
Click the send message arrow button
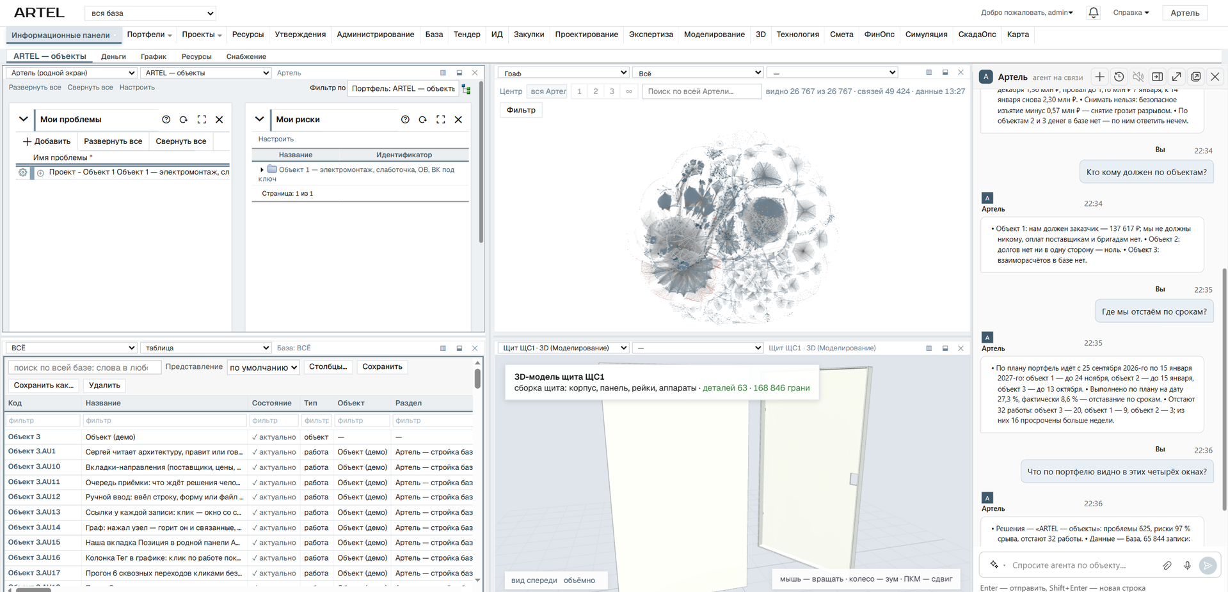(x=1208, y=565)
